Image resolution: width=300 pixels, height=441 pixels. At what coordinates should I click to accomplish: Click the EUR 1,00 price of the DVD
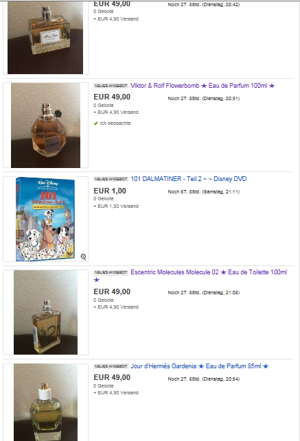(110, 191)
